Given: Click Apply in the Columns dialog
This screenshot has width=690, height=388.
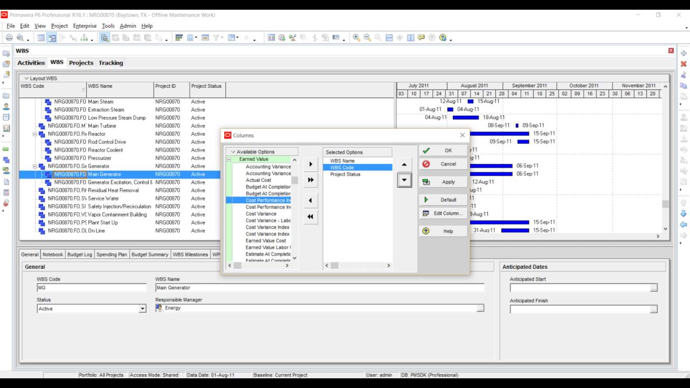Looking at the screenshot, I should [443, 182].
